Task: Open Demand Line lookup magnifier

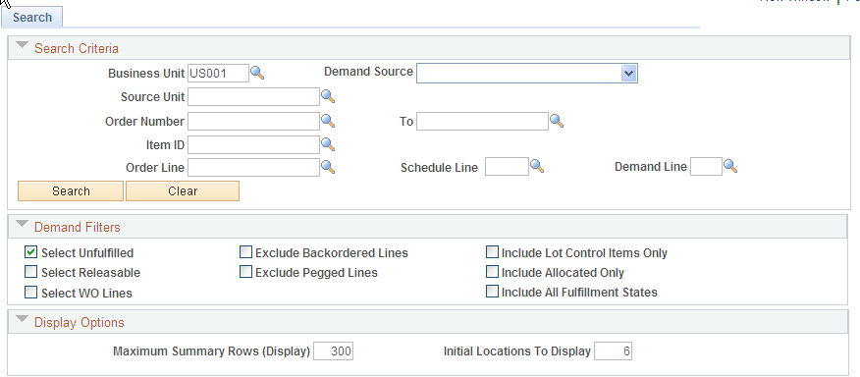Action: (730, 166)
